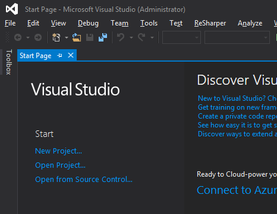Click the 'Visual Studio' title text
Viewport: 277px width, 214px height.
75,90
